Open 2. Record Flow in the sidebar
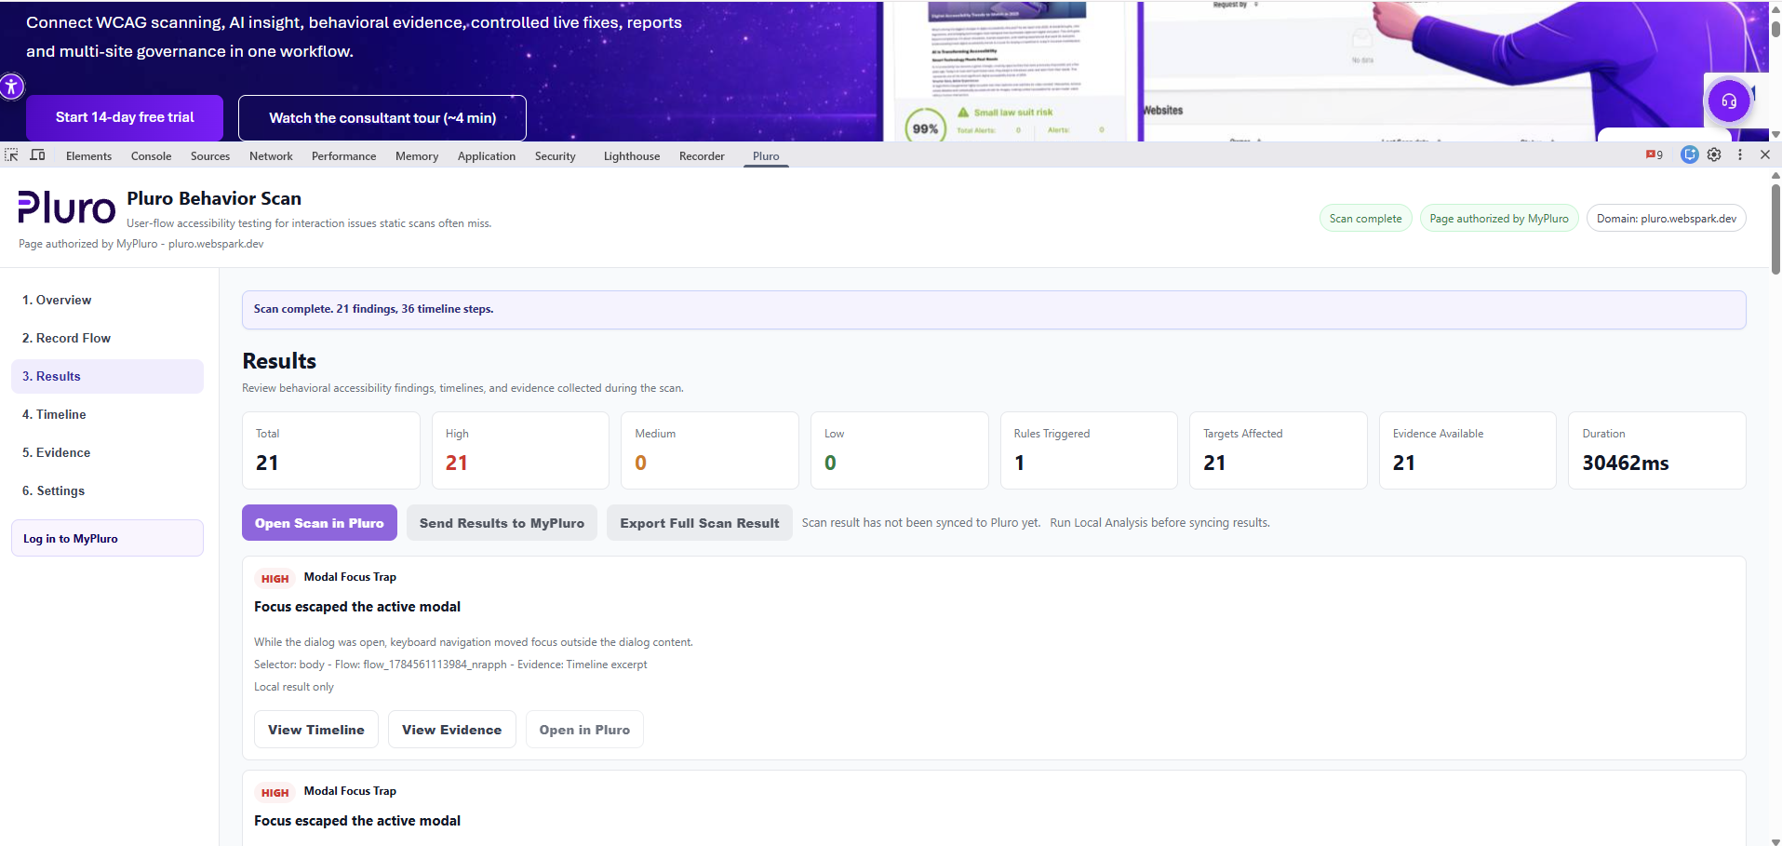 (107, 338)
